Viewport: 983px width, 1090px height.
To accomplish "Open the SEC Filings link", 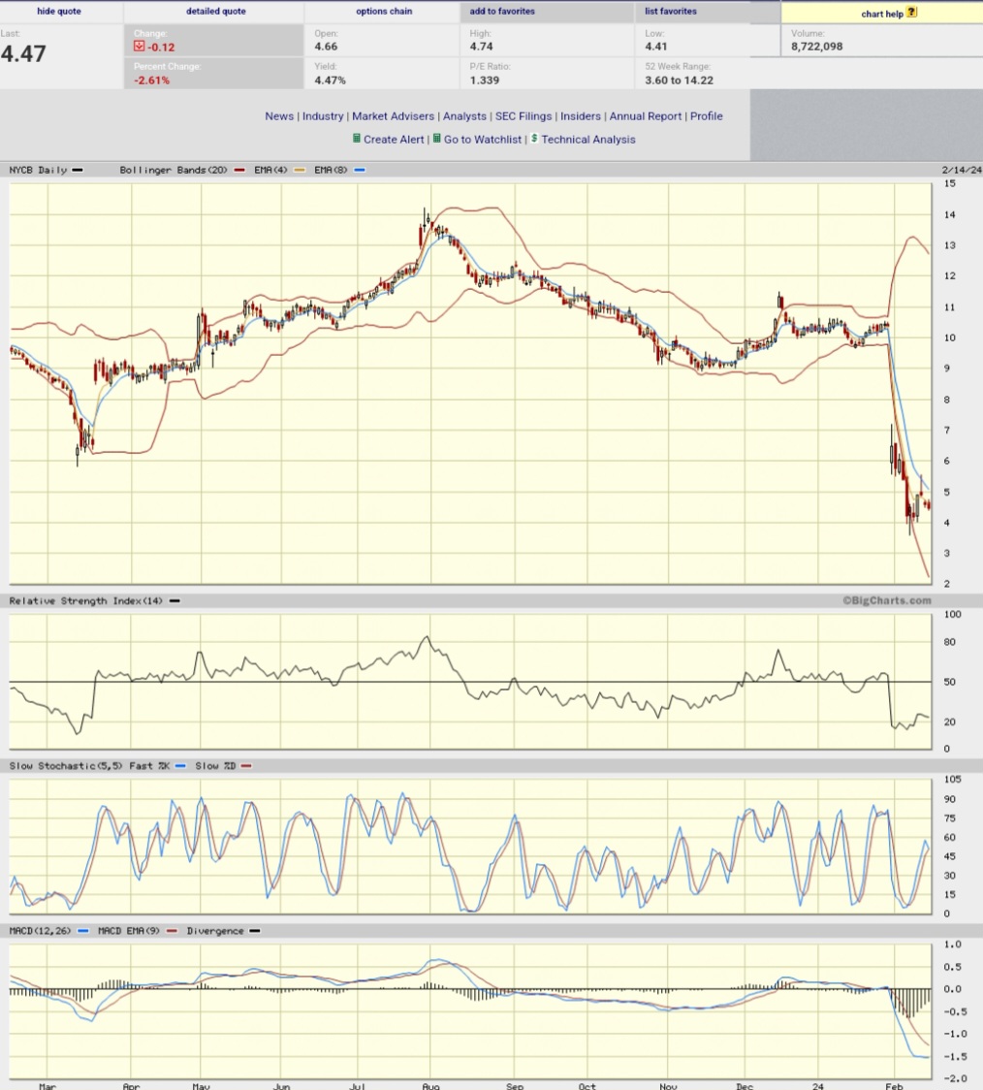I will [523, 115].
